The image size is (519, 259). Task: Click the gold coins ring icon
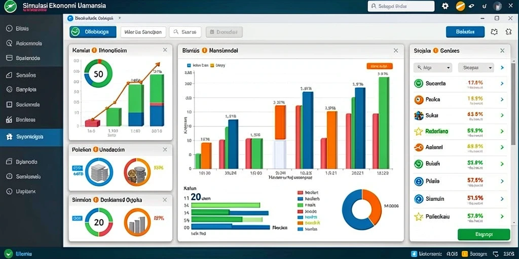pyautogui.click(x=137, y=172)
